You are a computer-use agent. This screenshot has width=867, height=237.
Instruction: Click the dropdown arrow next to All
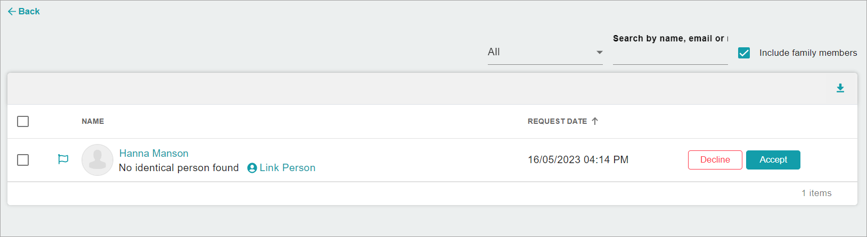tap(600, 52)
